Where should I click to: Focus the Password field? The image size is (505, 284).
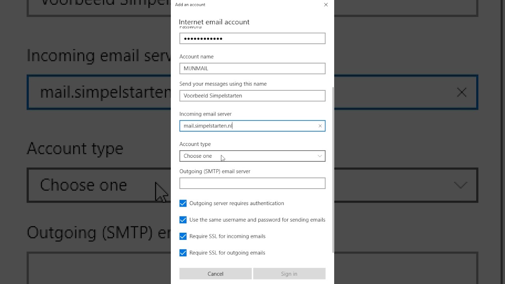click(252, 38)
